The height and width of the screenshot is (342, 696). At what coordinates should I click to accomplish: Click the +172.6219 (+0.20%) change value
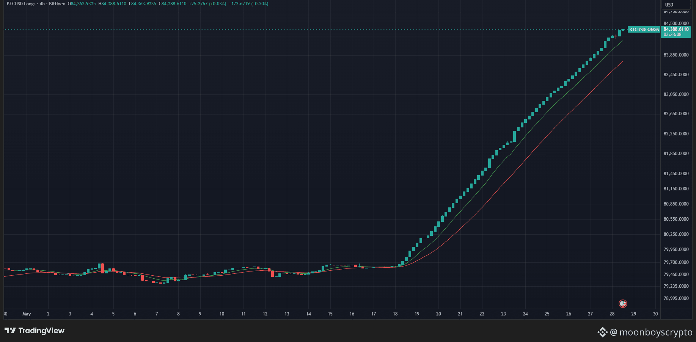coord(248,4)
